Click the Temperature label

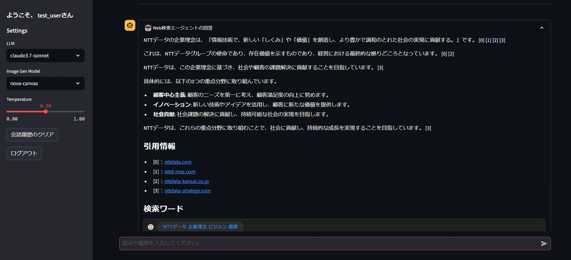coord(19,100)
